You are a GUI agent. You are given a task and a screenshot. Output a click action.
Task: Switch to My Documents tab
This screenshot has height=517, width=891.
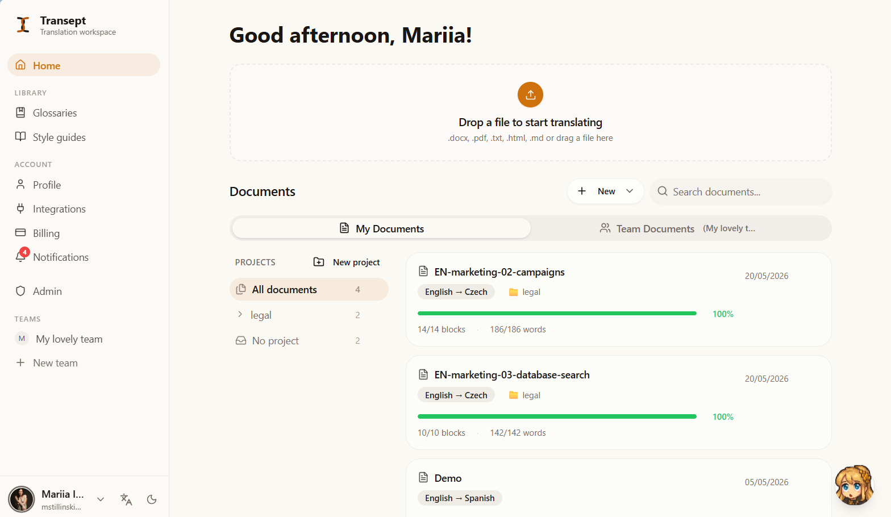click(381, 228)
